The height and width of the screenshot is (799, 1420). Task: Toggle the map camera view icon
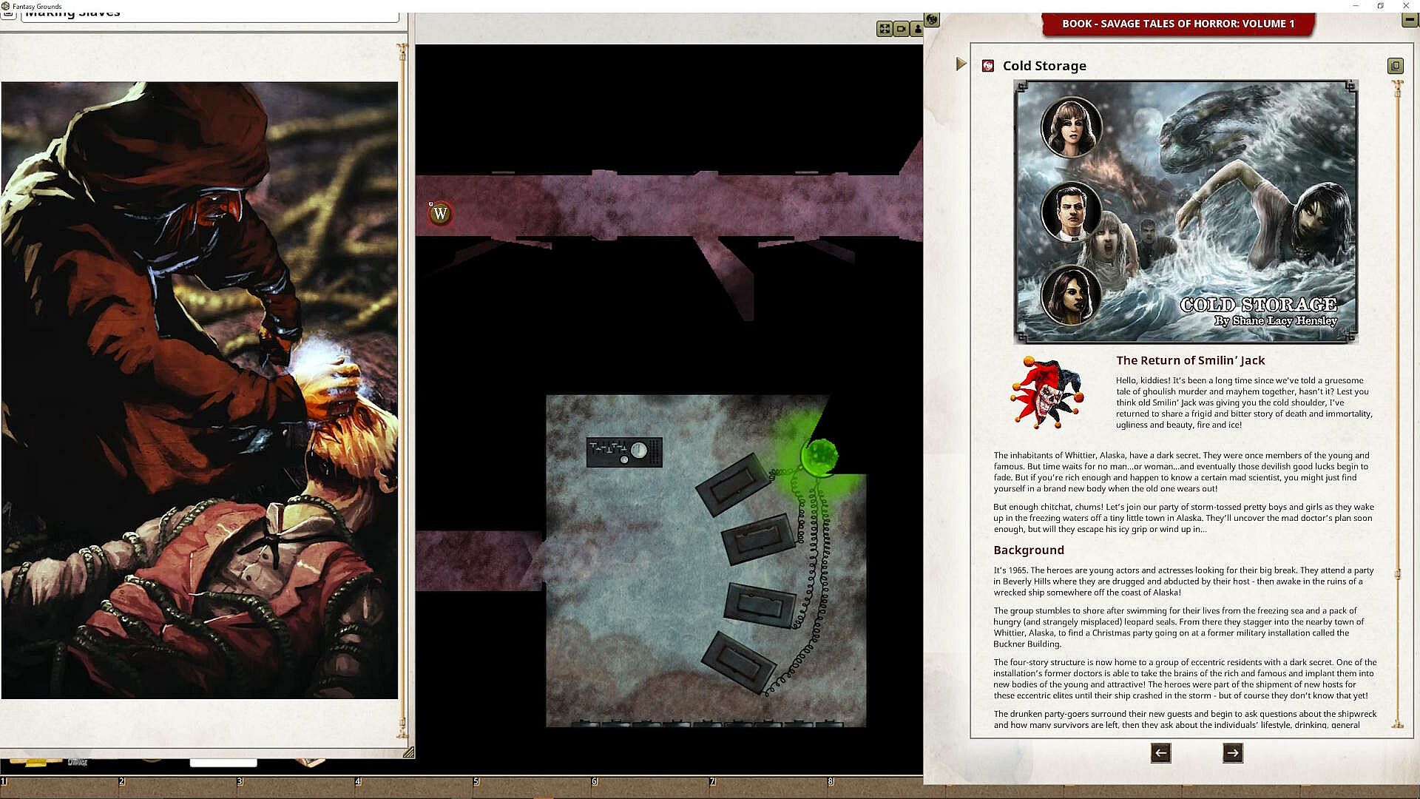click(x=901, y=29)
